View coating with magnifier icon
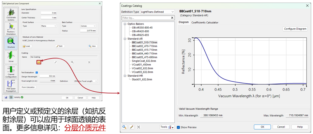This screenshot has width=313, height=134. tap(72, 62)
